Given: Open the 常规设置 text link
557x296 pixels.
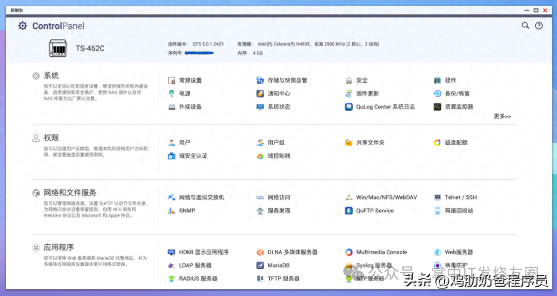Looking at the screenshot, I should 190,81.
